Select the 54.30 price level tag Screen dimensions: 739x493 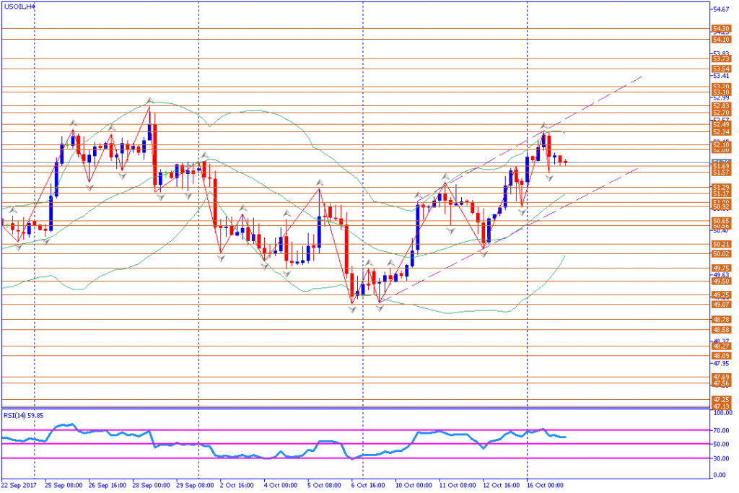(720, 29)
